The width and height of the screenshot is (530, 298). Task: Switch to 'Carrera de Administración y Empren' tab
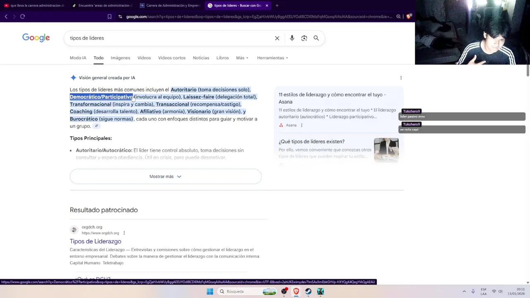point(170,5)
